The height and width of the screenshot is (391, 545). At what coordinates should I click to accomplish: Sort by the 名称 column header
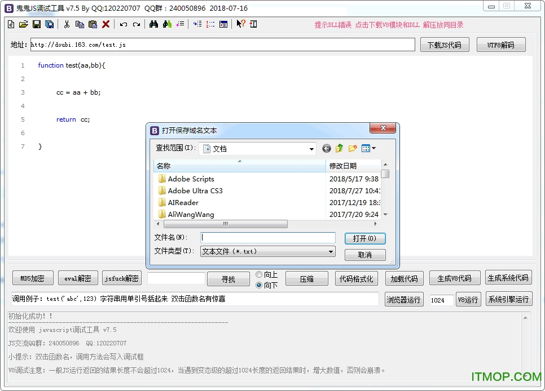point(239,166)
